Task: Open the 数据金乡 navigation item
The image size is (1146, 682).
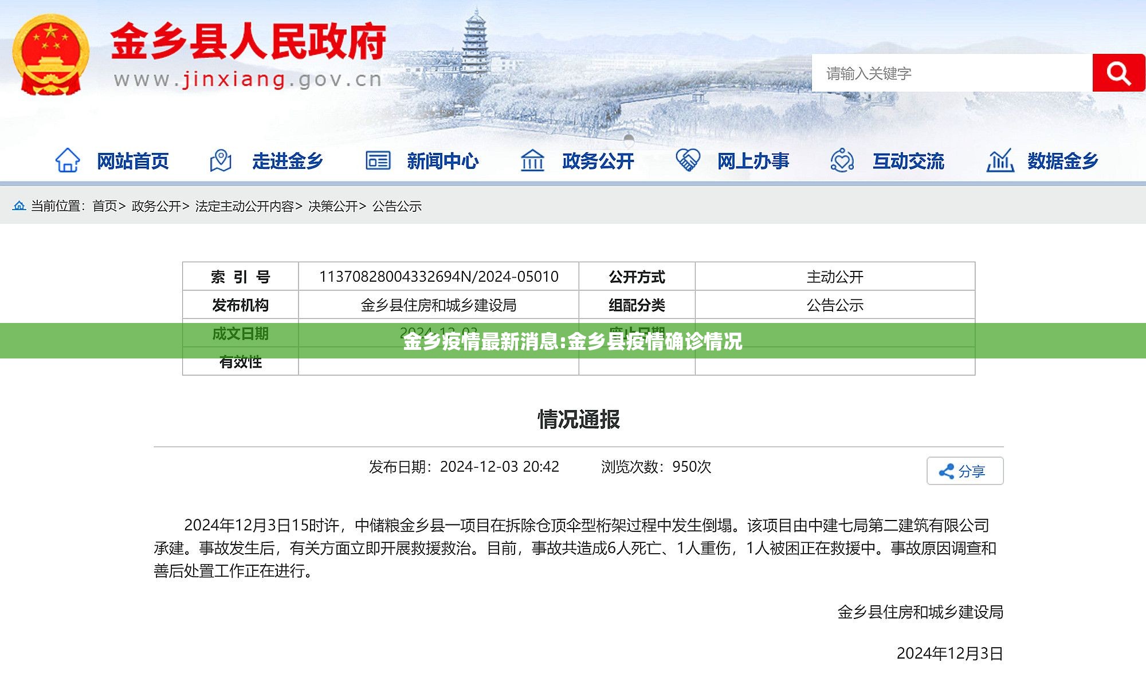Action: point(1063,161)
